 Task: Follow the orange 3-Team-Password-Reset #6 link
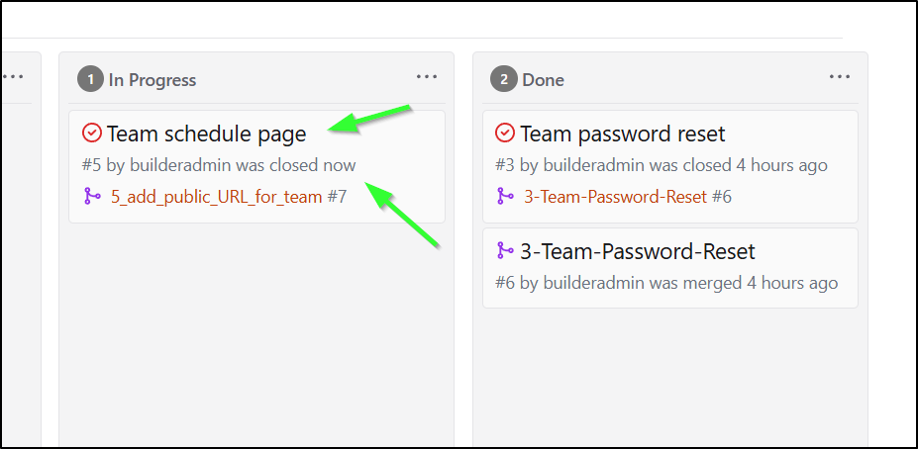click(x=615, y=197)
